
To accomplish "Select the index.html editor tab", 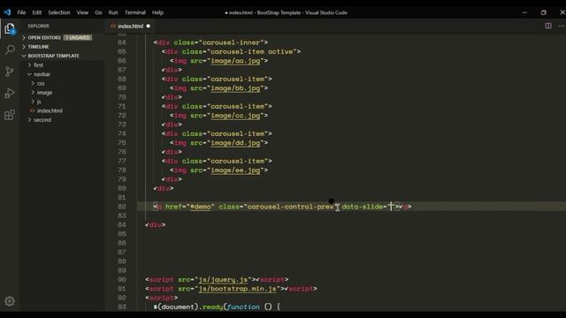I will coord(130,26).
